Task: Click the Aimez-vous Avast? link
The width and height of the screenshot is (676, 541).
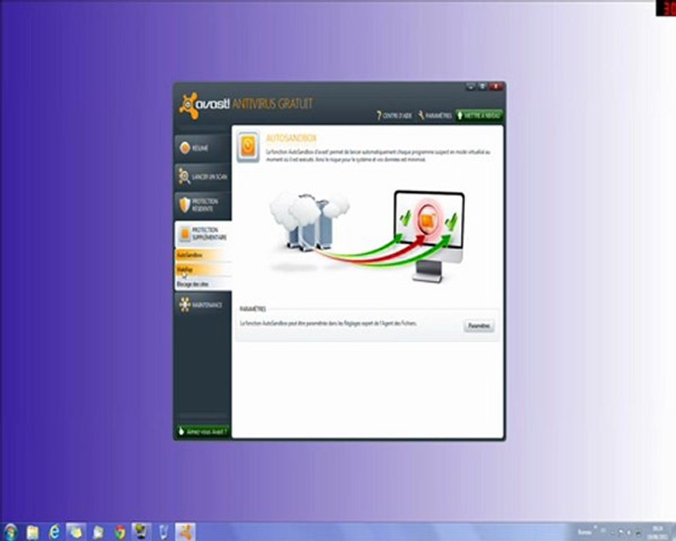Action: 203,431
